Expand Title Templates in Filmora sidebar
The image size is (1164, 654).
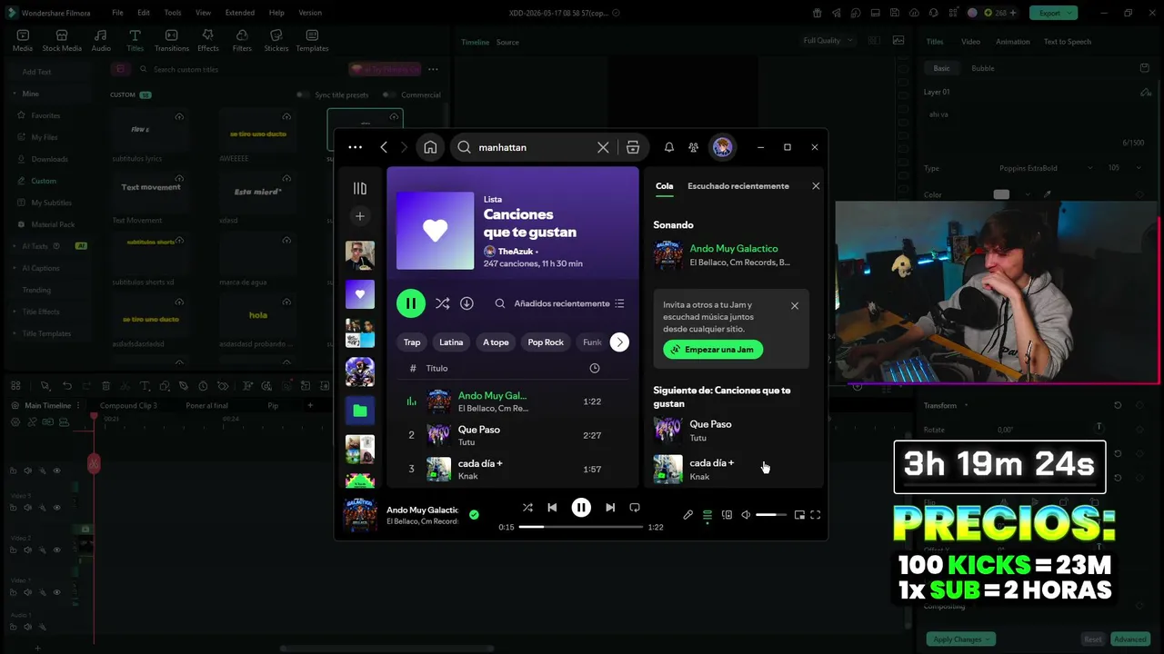point(15,333)
